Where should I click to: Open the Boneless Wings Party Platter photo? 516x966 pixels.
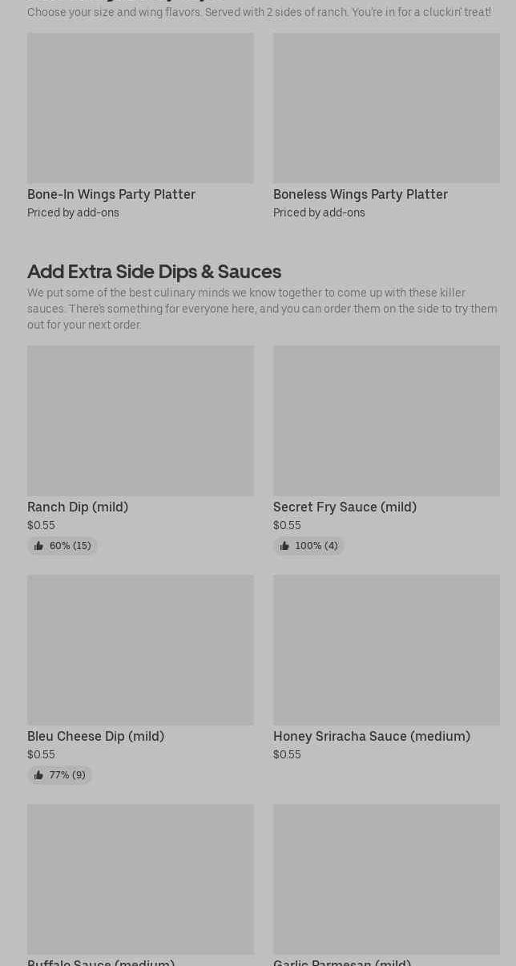click(x=386, y=107)
